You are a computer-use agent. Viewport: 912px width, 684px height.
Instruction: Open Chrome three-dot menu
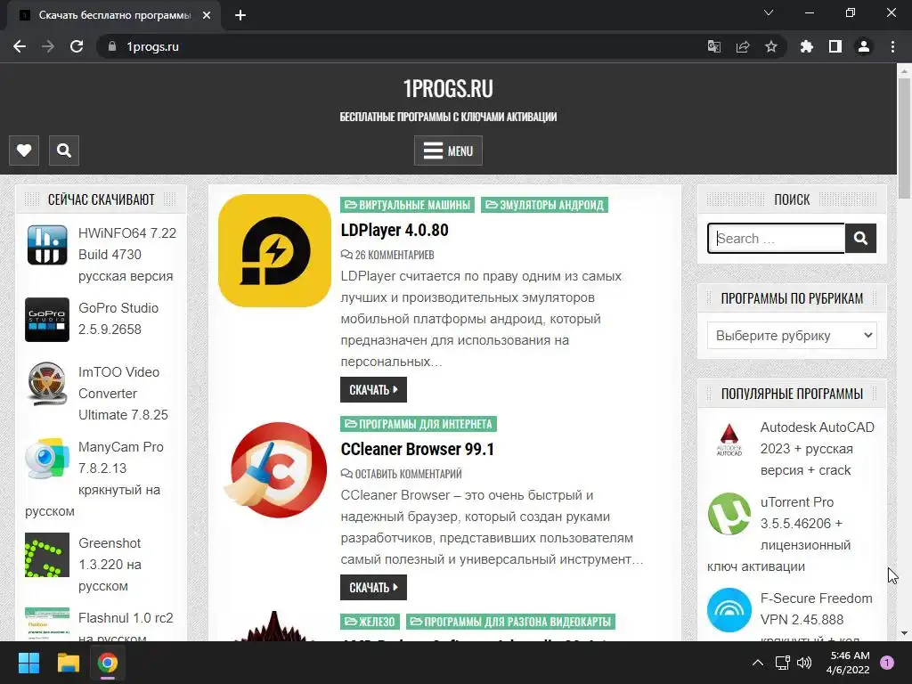892,46
